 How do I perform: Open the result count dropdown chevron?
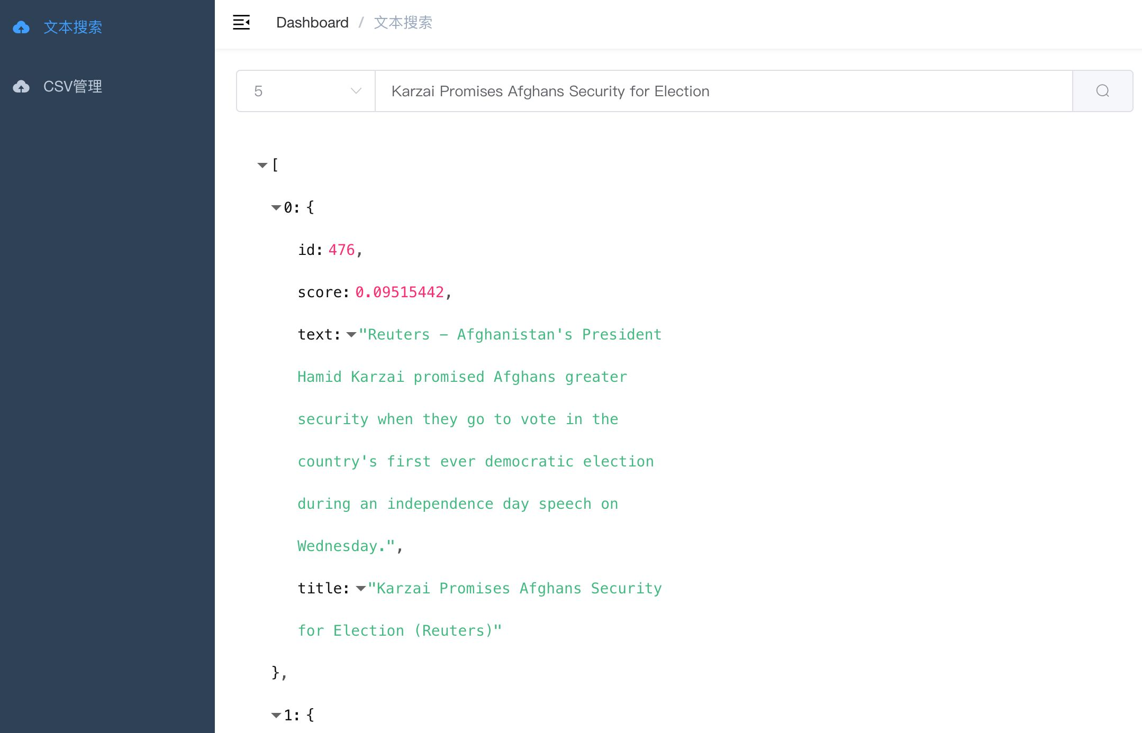(356, 91)
